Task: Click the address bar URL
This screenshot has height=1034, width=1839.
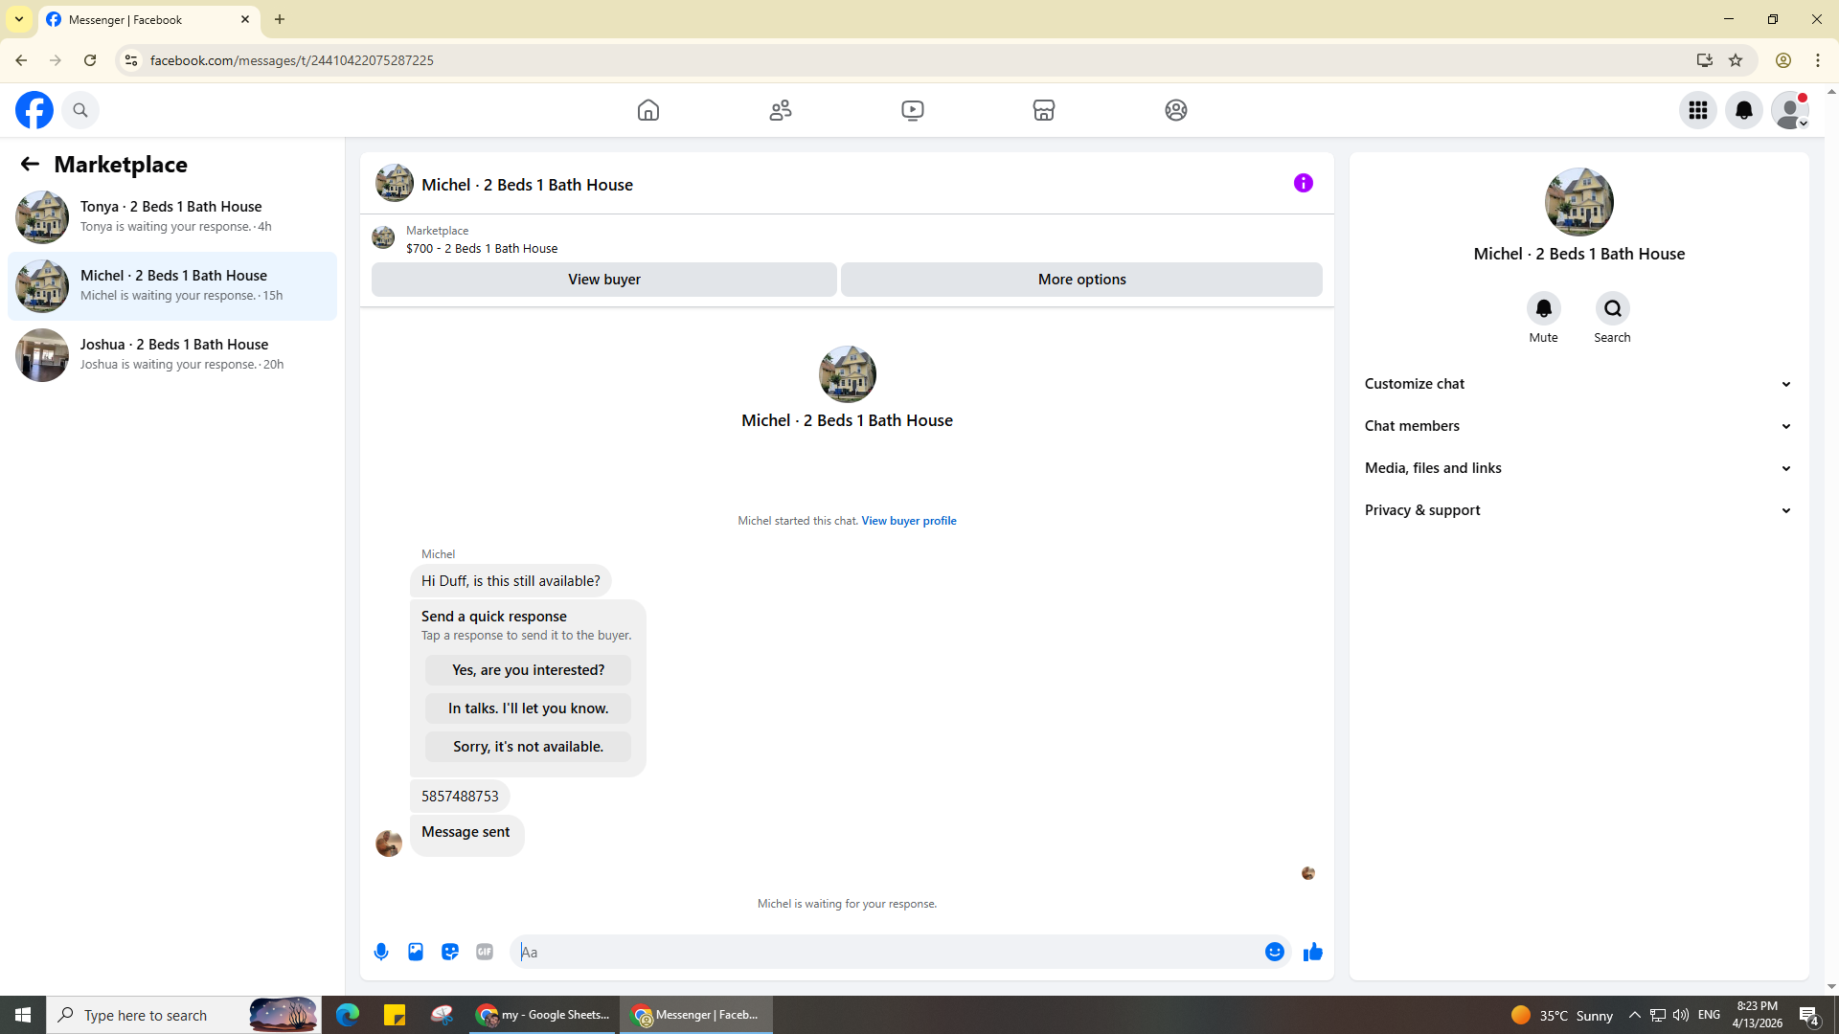Action: pyautogui.click(x=292, y=60)
